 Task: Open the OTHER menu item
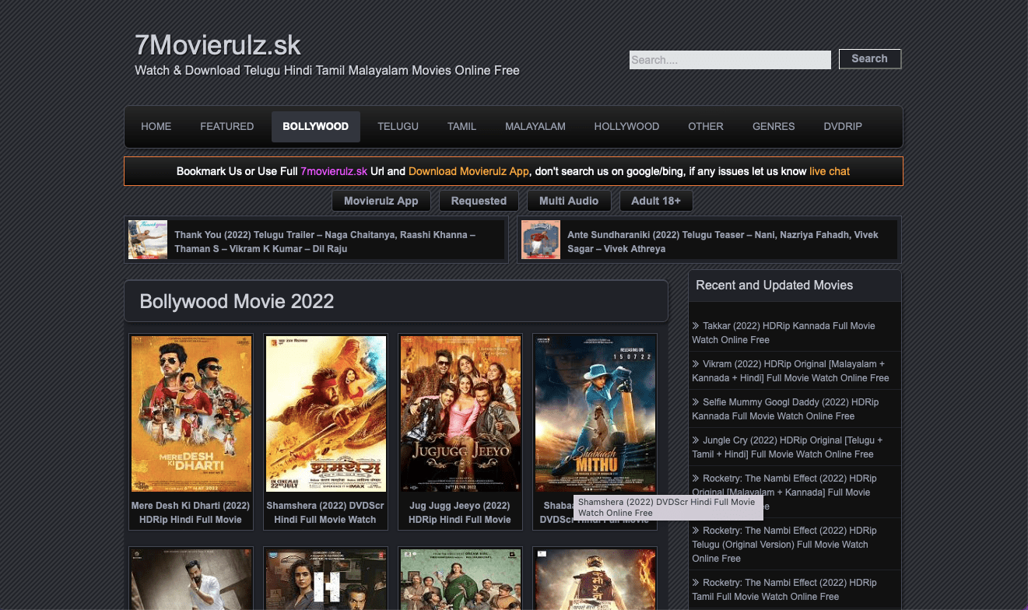706,126
